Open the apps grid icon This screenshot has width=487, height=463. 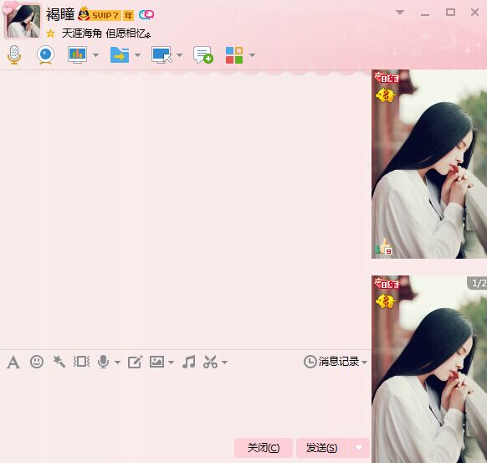pos(234,55)
